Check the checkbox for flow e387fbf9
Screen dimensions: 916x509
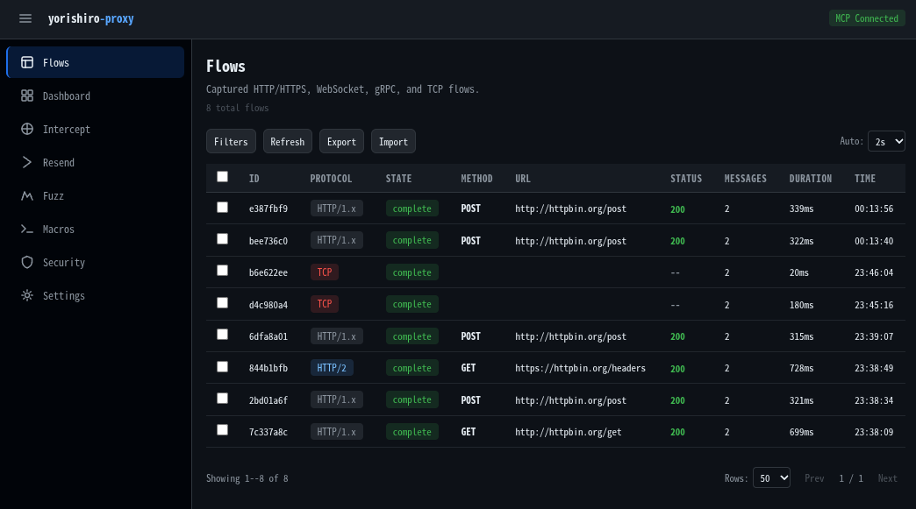pos(222,207)
